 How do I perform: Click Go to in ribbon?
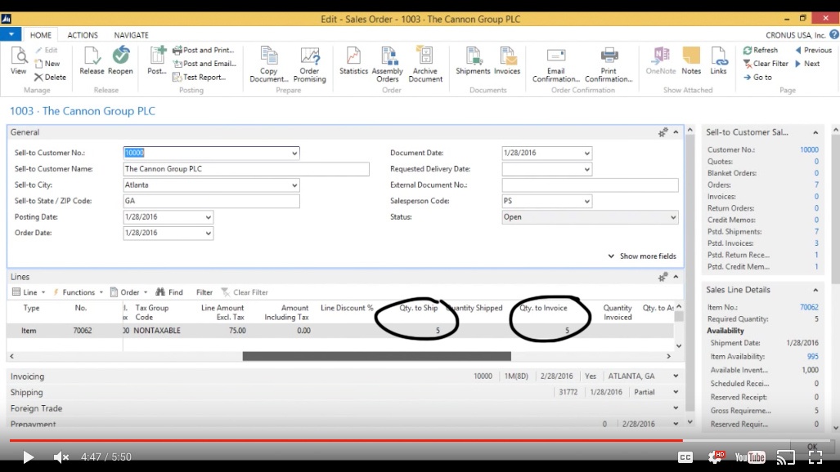pos(757,77)
